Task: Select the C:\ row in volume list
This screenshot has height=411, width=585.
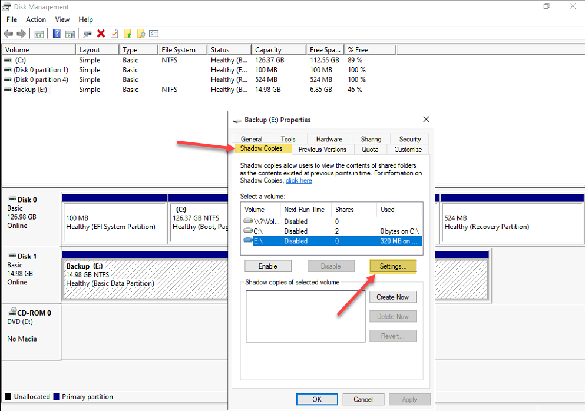Action: [x=332, y=231]
